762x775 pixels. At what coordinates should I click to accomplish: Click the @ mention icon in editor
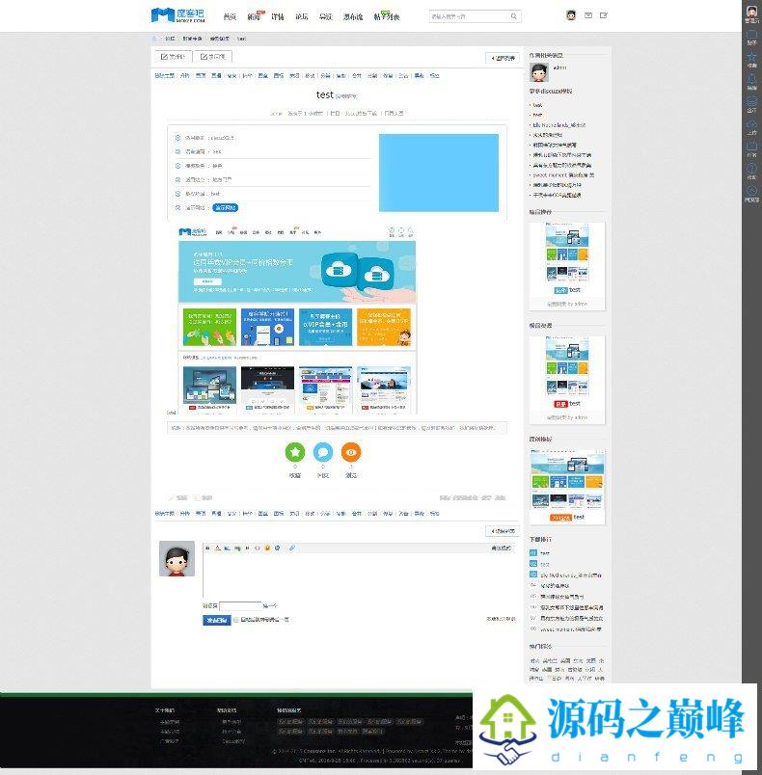click(x=278, y=548)
